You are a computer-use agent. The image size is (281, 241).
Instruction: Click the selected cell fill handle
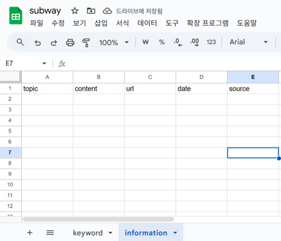point(279,158)
